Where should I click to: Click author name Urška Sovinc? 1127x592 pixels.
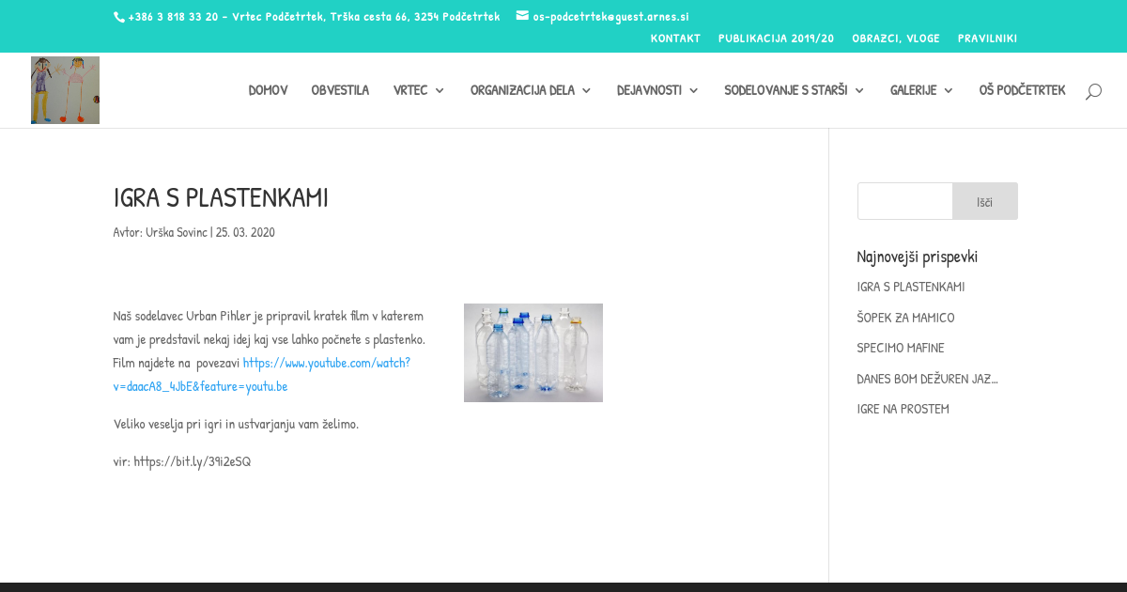pos(176,232)
